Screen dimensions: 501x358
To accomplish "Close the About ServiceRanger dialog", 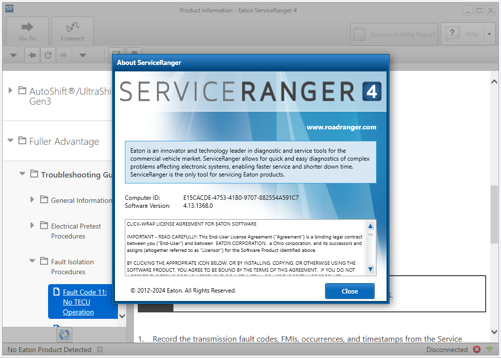I will coord(349,291).
